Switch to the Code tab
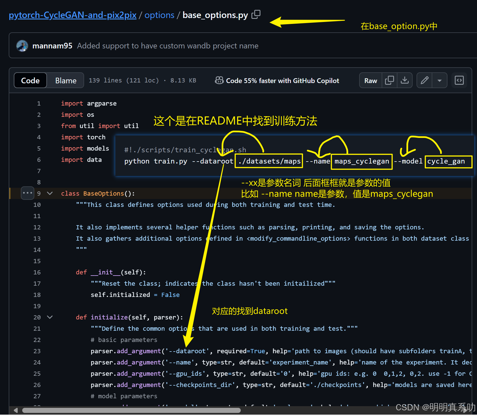This screenshot has width=477, height=416. pyautogui.click(x=30, y=80)
